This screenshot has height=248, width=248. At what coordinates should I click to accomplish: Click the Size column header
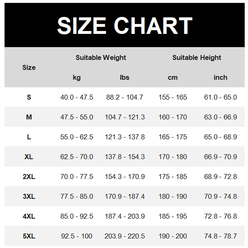(x=29, y=68)
